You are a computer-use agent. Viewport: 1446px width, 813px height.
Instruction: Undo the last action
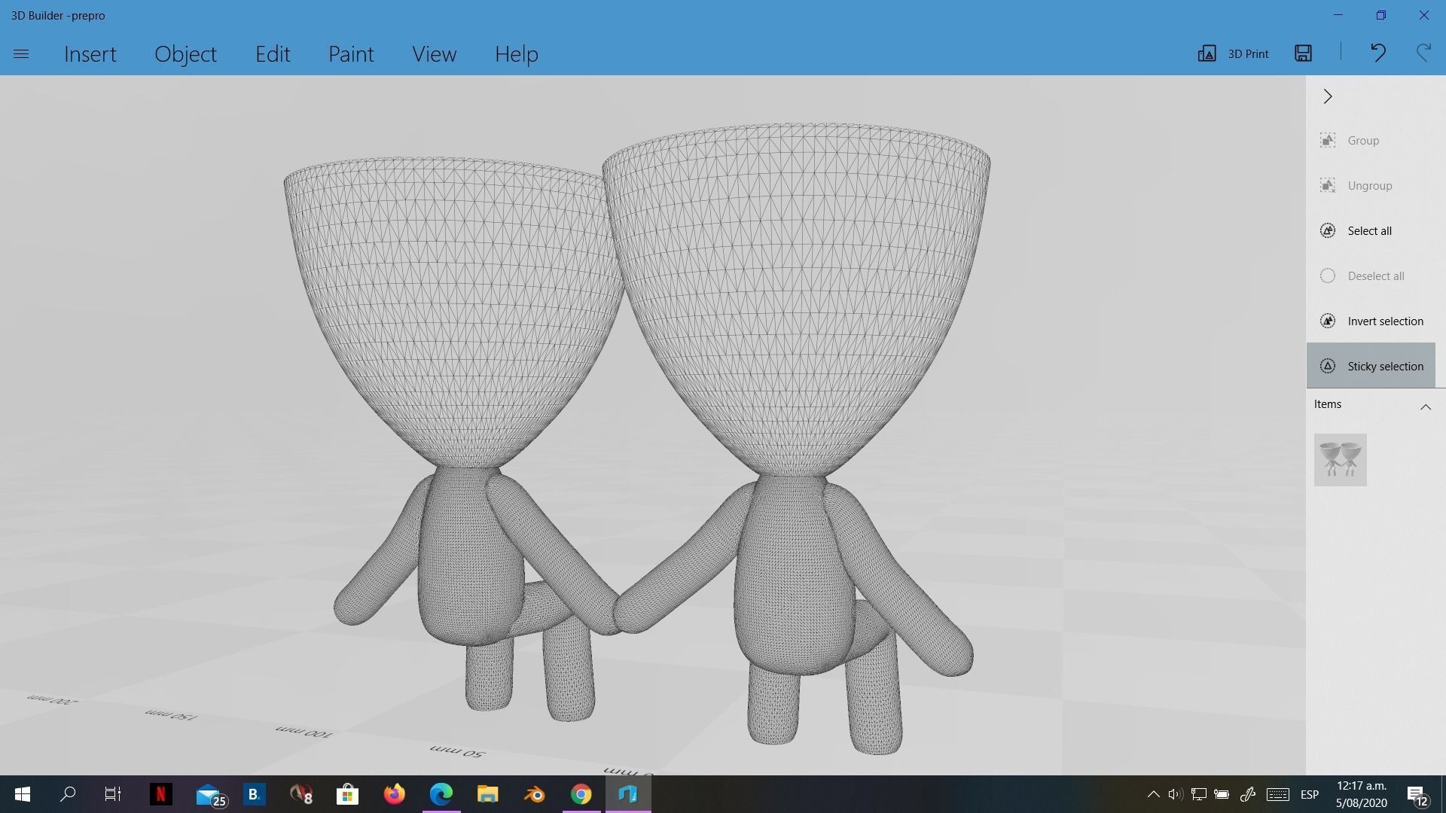[x=1377, y=53]
